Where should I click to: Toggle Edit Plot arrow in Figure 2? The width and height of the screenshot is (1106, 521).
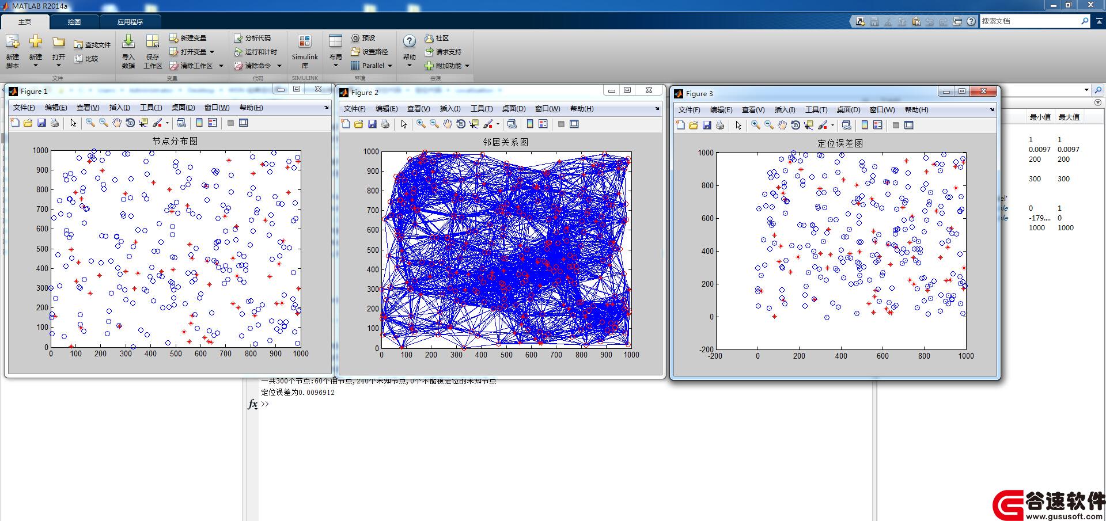pyautogui.click(x=404, y=124)
